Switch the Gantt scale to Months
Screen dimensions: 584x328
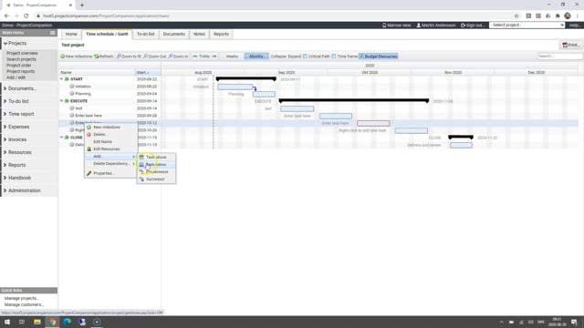pyautogui.click(x=256, y=56)
